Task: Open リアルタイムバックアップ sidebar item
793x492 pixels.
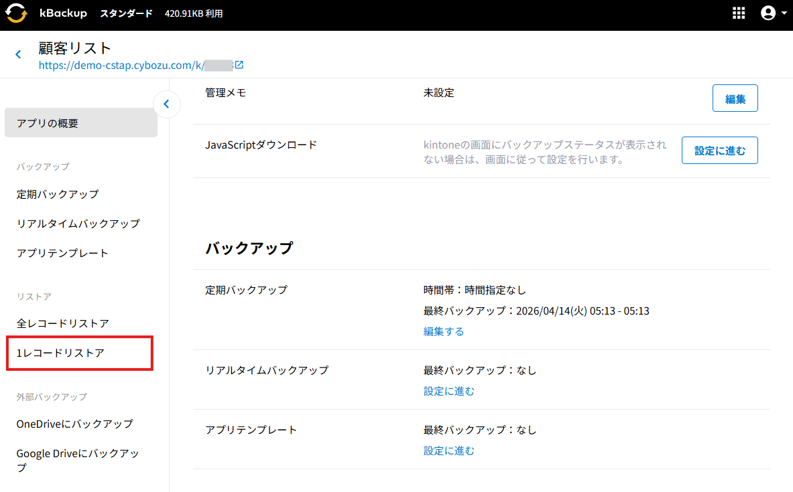Action: [78, 224]
